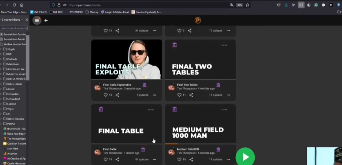Share the Final Table course
Image resolution: width=342 pixels, height=165 pixels.
pos(118,159)
